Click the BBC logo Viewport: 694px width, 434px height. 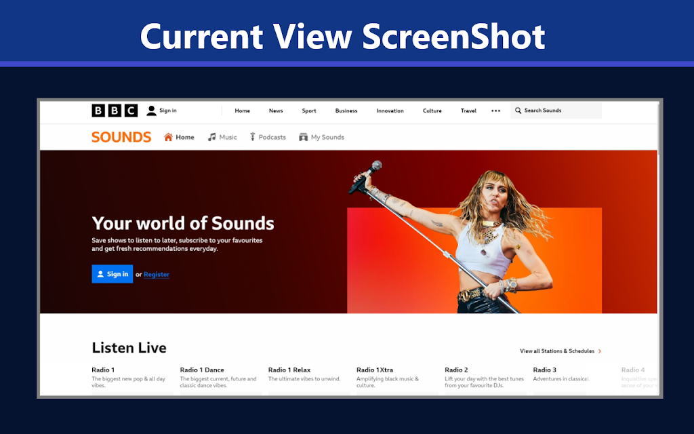point(115,111)
